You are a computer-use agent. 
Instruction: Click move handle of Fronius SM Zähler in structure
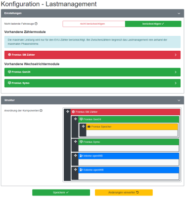coord(68,112)
